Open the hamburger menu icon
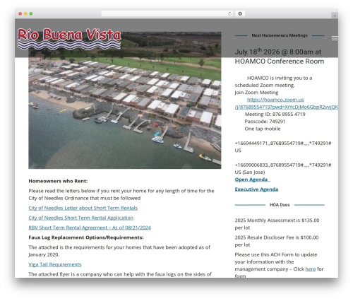The width and height of the screenshot is (353, 299). click(x=335, y=38)
